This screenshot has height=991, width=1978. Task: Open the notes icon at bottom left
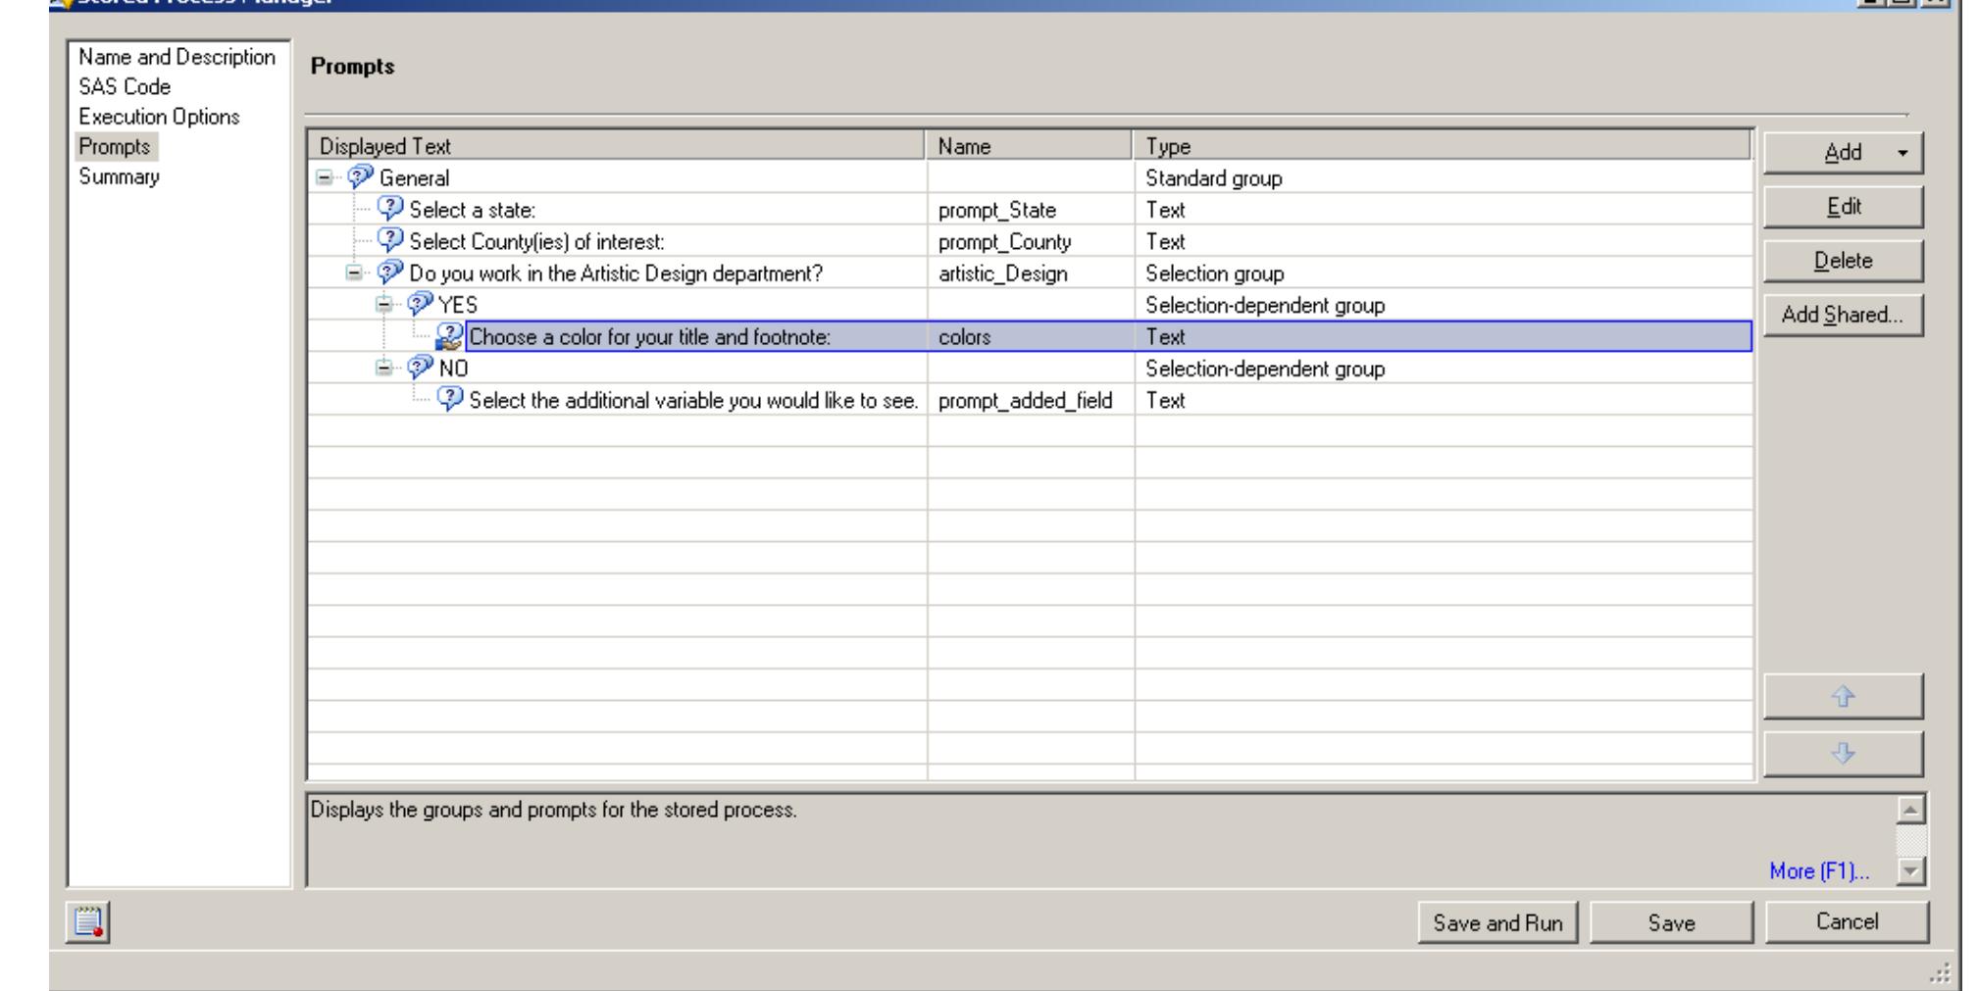coord(88,922)
